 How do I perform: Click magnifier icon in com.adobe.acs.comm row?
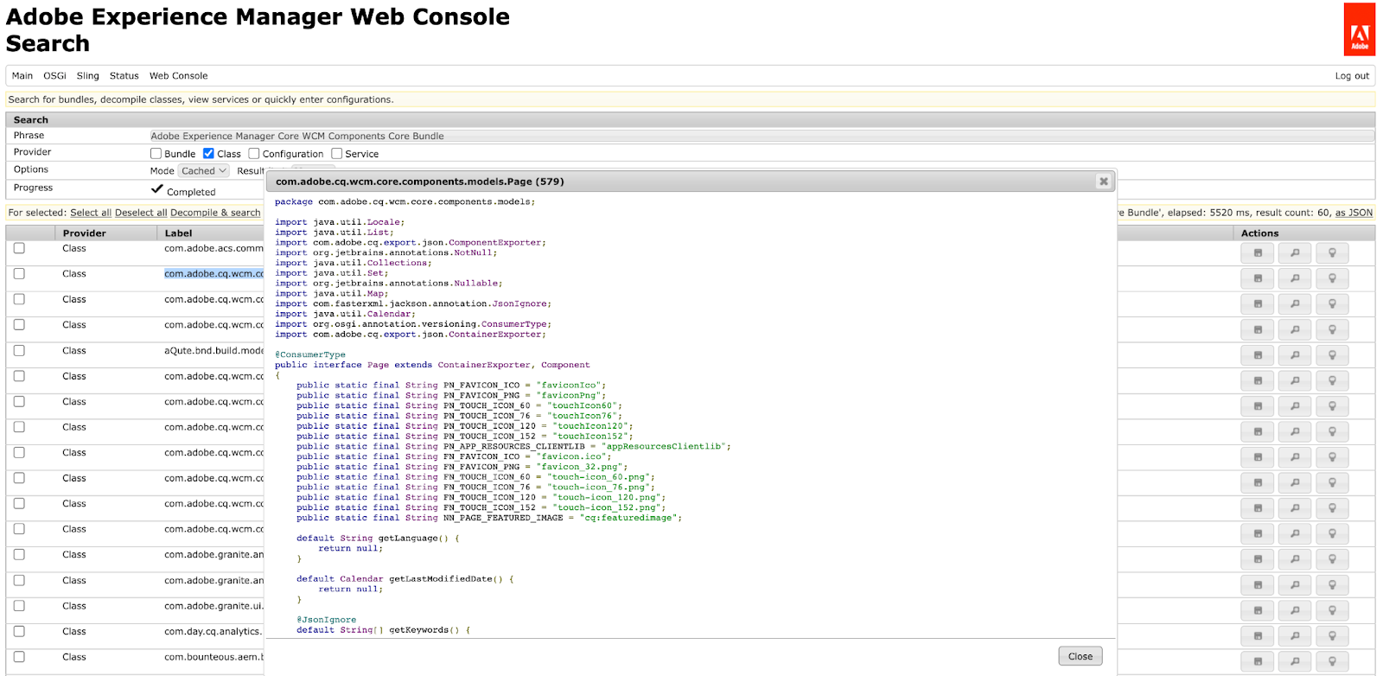tap(1295, 253)
